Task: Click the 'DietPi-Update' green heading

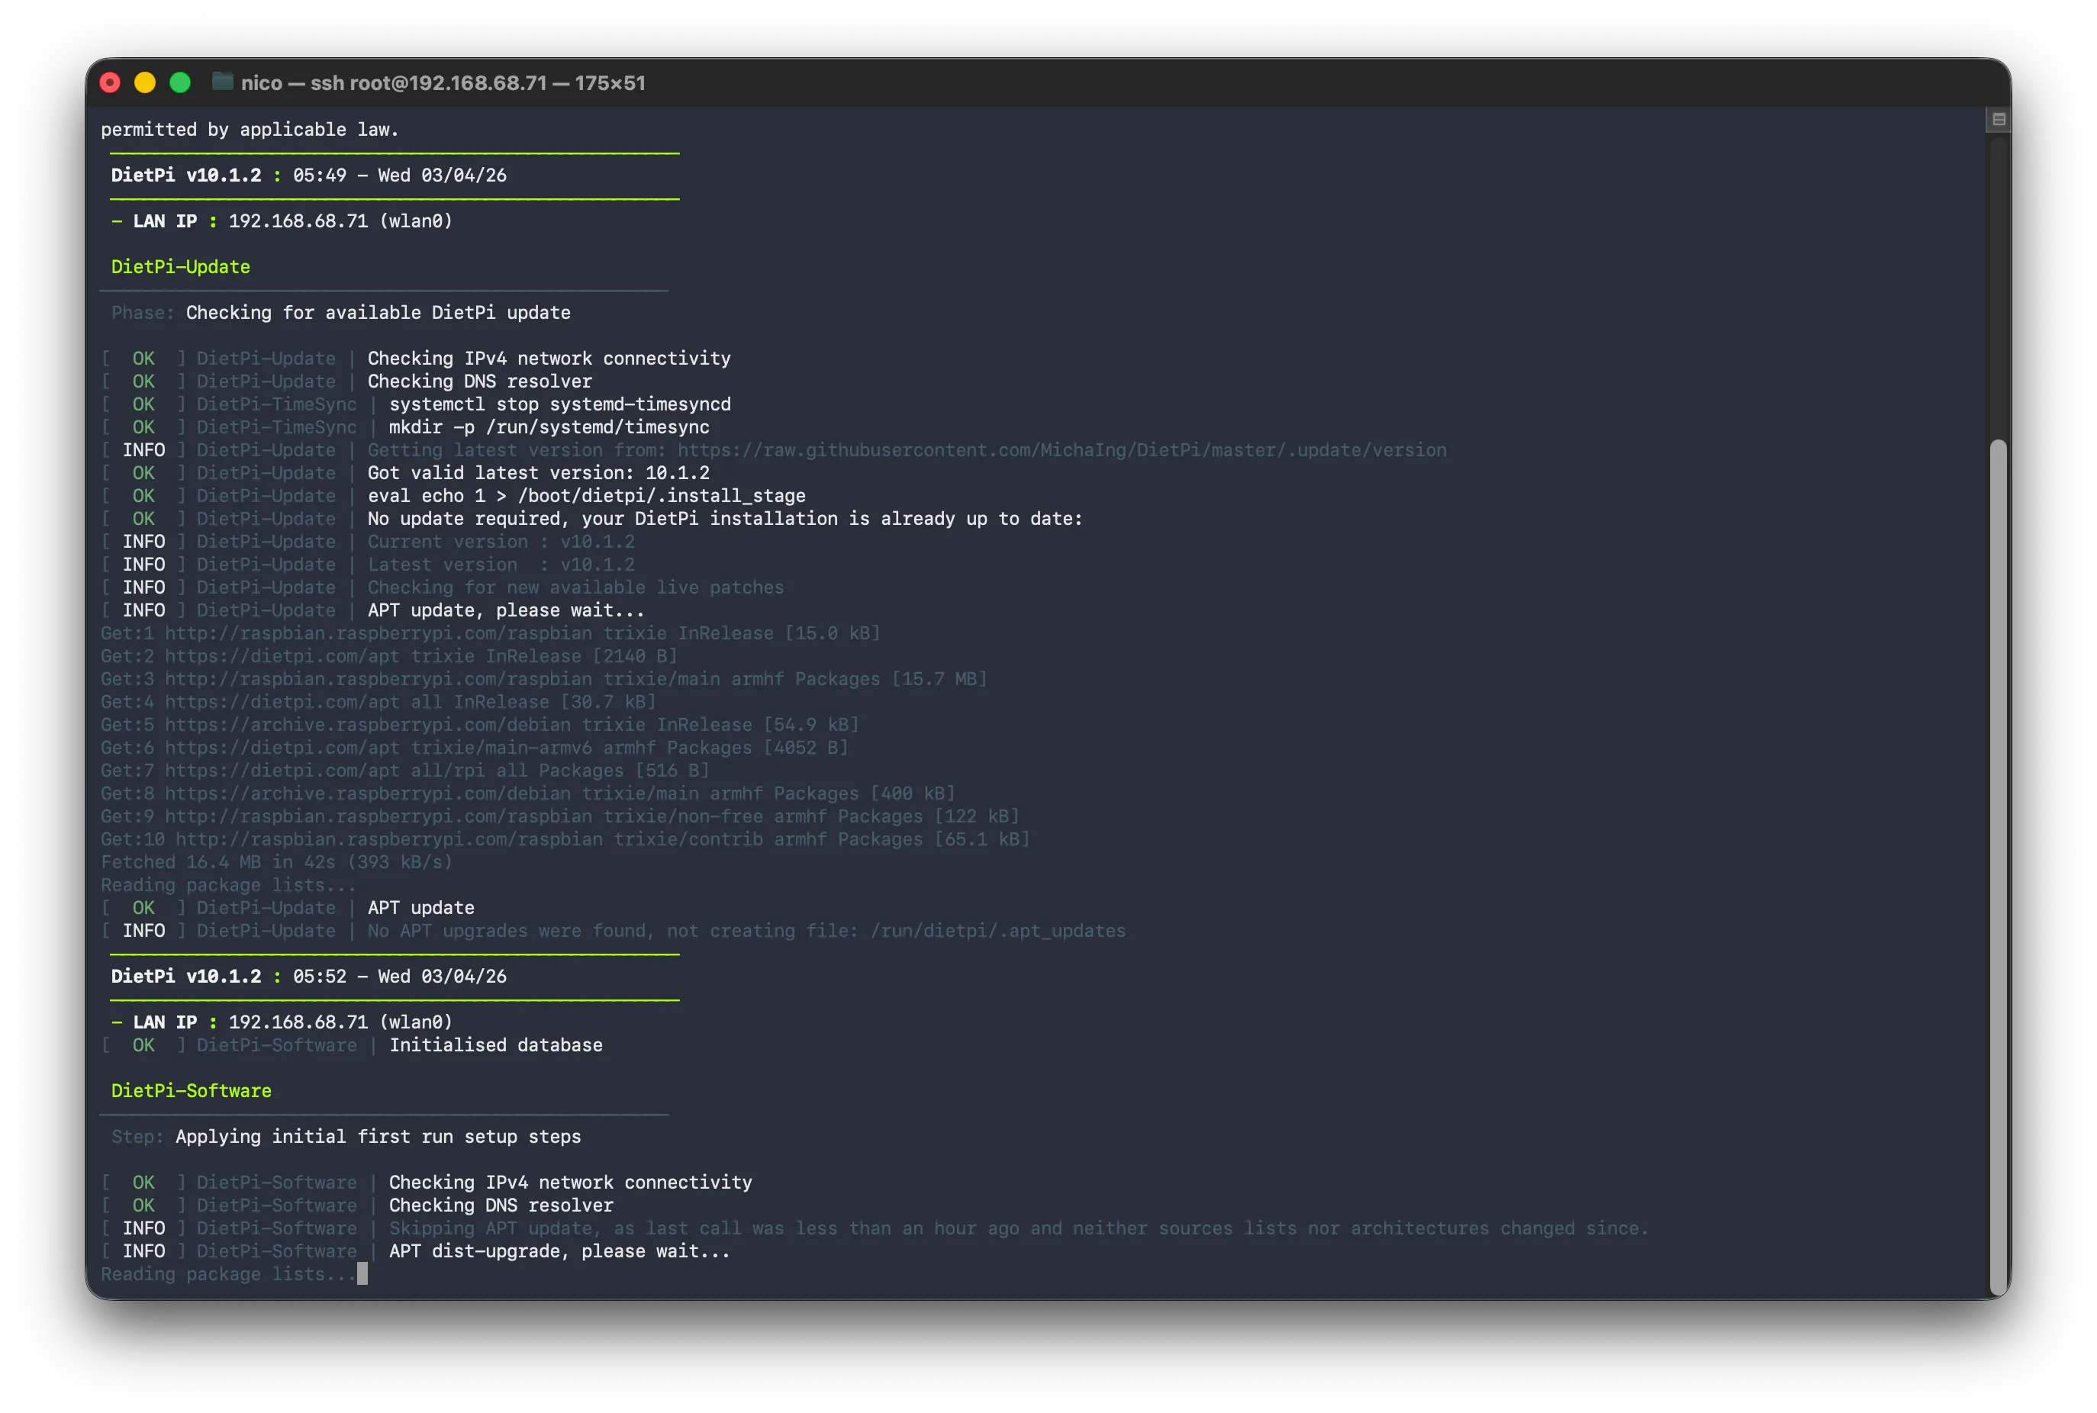Action: click(x=180, y=267)
